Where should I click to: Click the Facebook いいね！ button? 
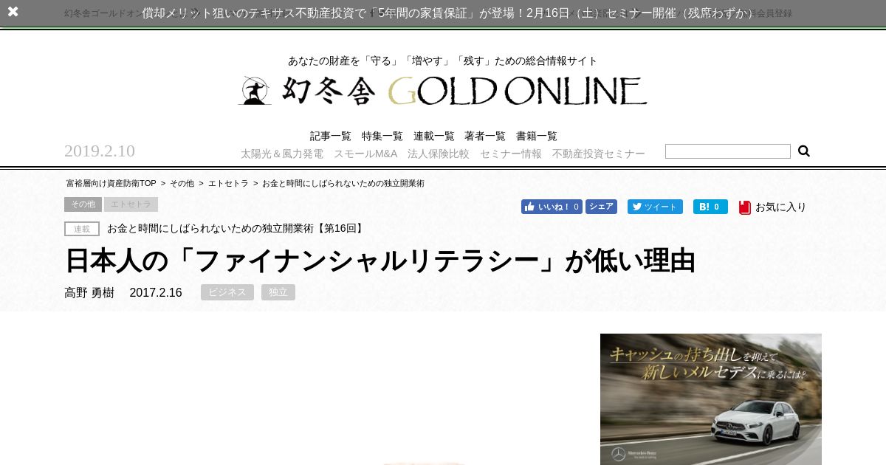[552, 207]
